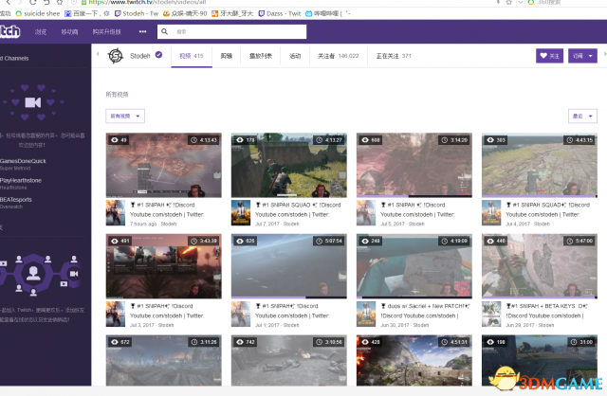
Task: Click the purple Follow heart button
Action: click(x=549, y=56)
